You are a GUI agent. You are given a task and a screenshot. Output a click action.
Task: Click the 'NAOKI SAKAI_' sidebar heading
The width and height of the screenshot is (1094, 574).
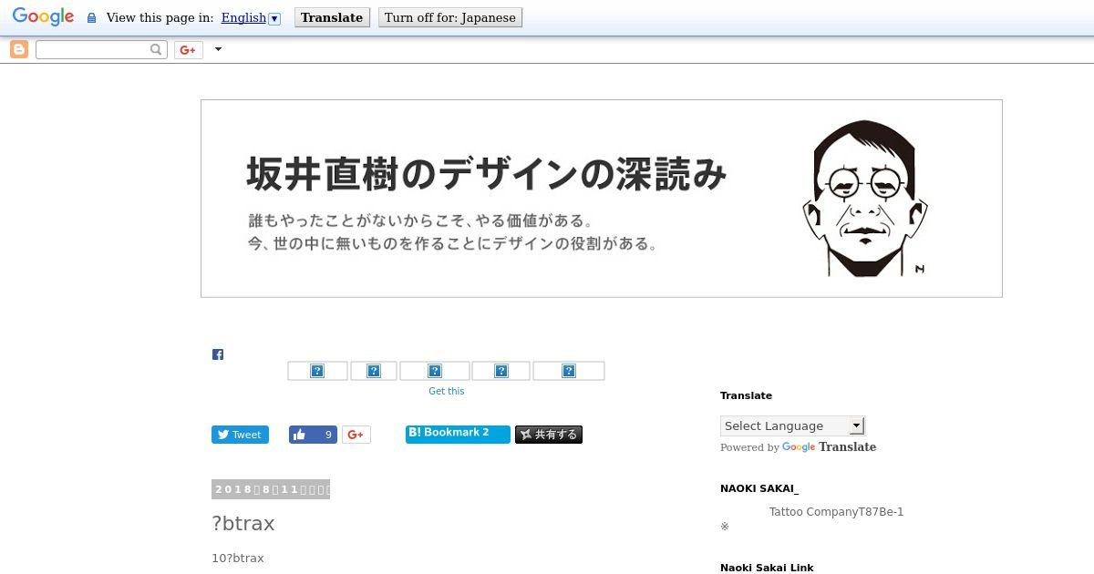pos(759,489)
